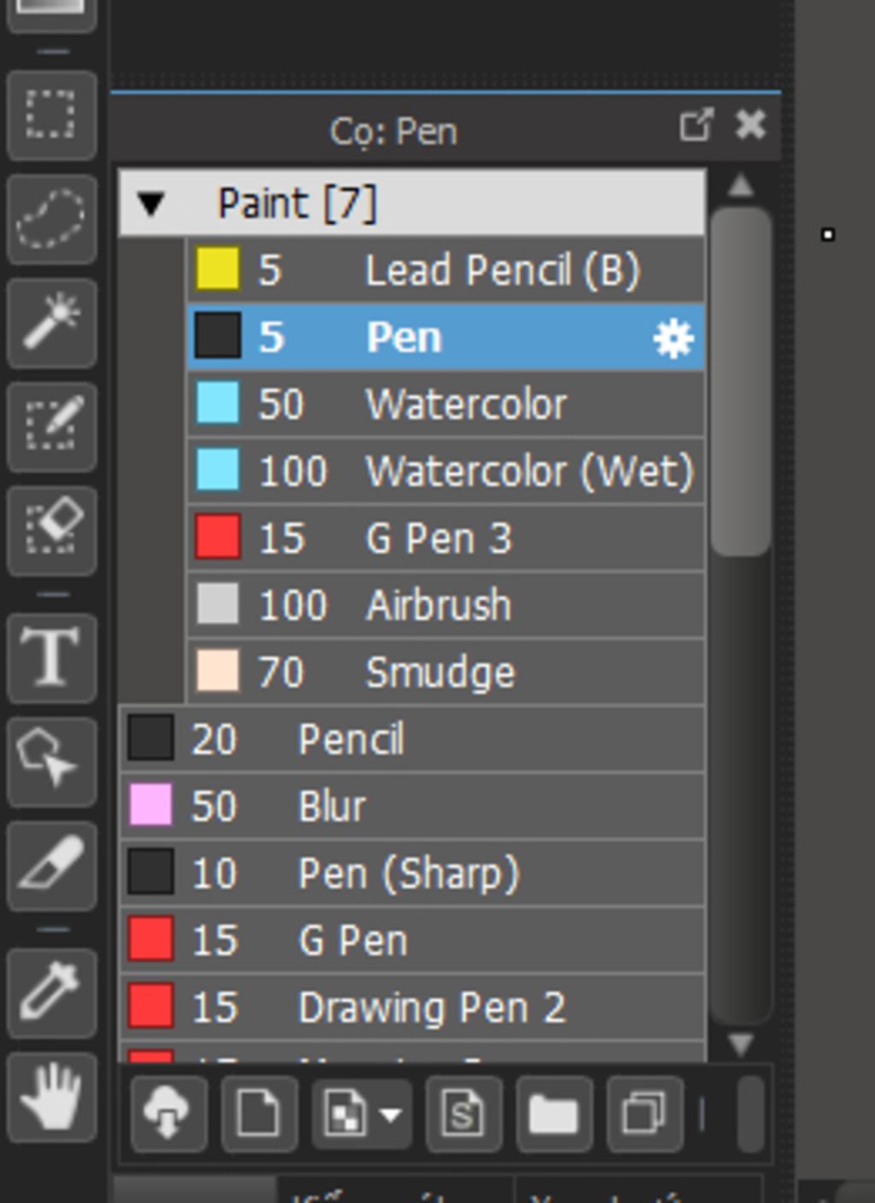Screen dimensions: 875x1203
Task: Choose the Airbrush brush entry
Action: click(438, 606)
